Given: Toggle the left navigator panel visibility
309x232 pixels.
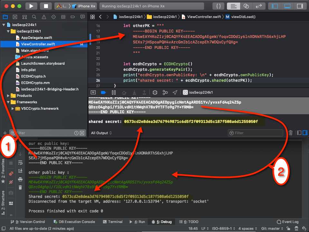Looking at the screenshot, I should click(x=275, y=6).
